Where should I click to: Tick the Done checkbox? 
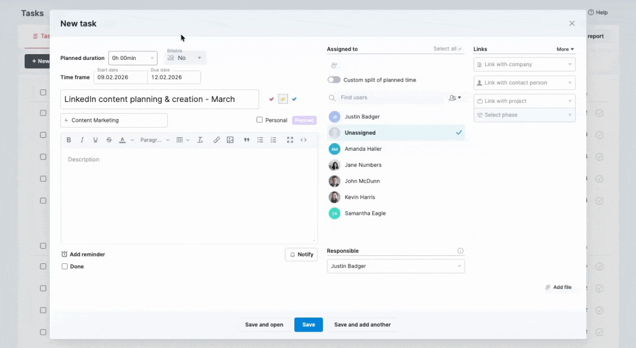65,266
